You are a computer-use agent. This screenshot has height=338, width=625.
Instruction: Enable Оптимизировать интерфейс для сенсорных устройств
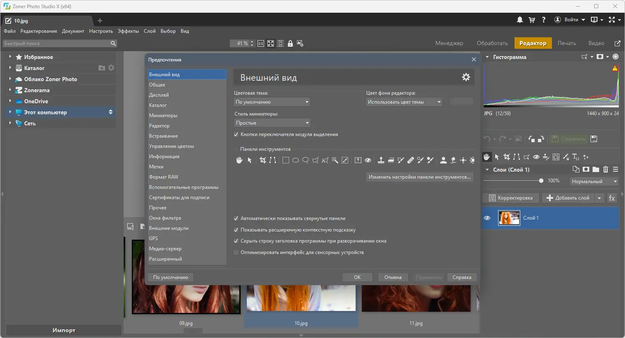pyautogui.click(x=236, y=252)
